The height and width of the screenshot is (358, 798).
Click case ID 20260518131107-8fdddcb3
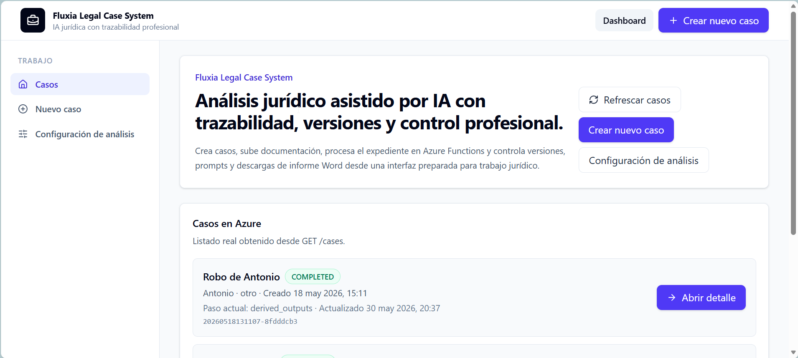250,321
